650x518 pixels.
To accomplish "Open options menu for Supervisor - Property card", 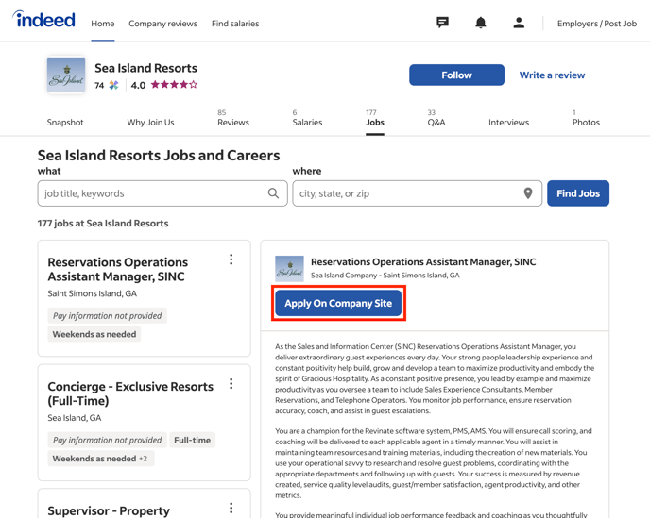I will (x=231, y=508).
